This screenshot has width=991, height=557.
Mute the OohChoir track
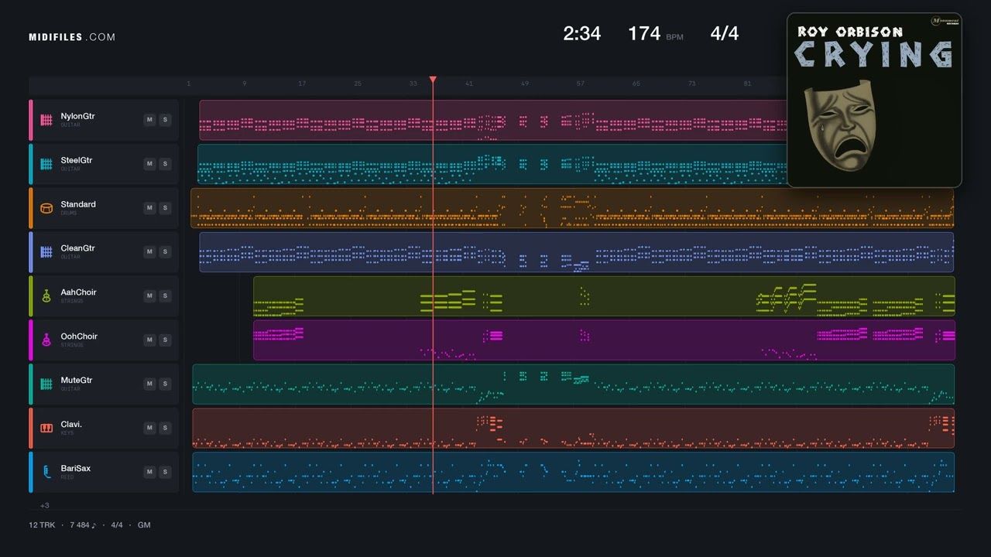(149, 340)
